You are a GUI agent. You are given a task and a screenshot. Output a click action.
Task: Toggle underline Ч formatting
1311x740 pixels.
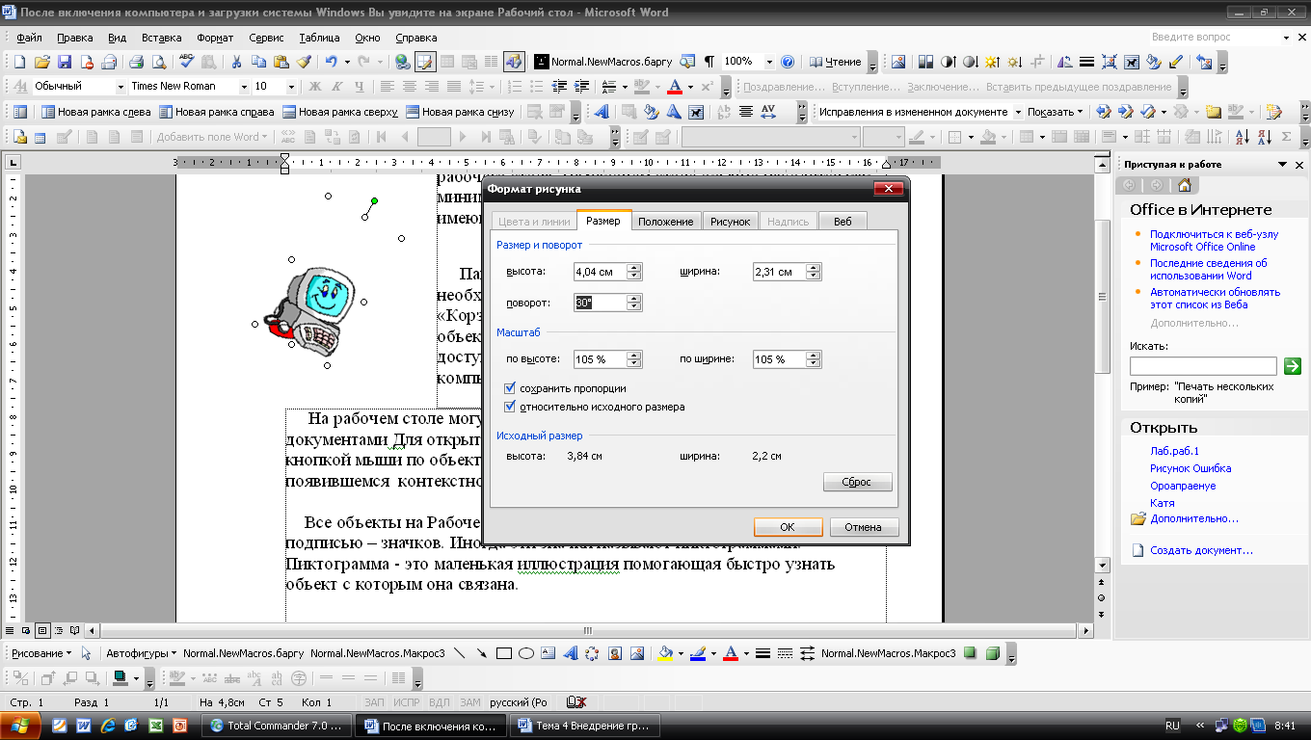coord(359,87)
